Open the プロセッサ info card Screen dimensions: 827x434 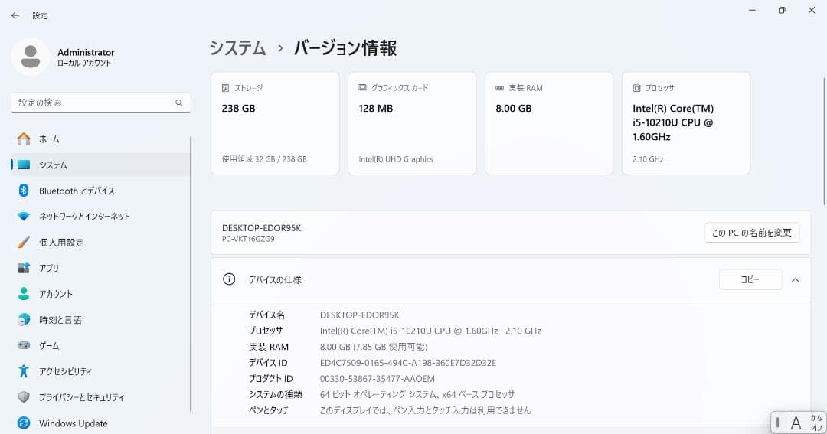[686, 123]
